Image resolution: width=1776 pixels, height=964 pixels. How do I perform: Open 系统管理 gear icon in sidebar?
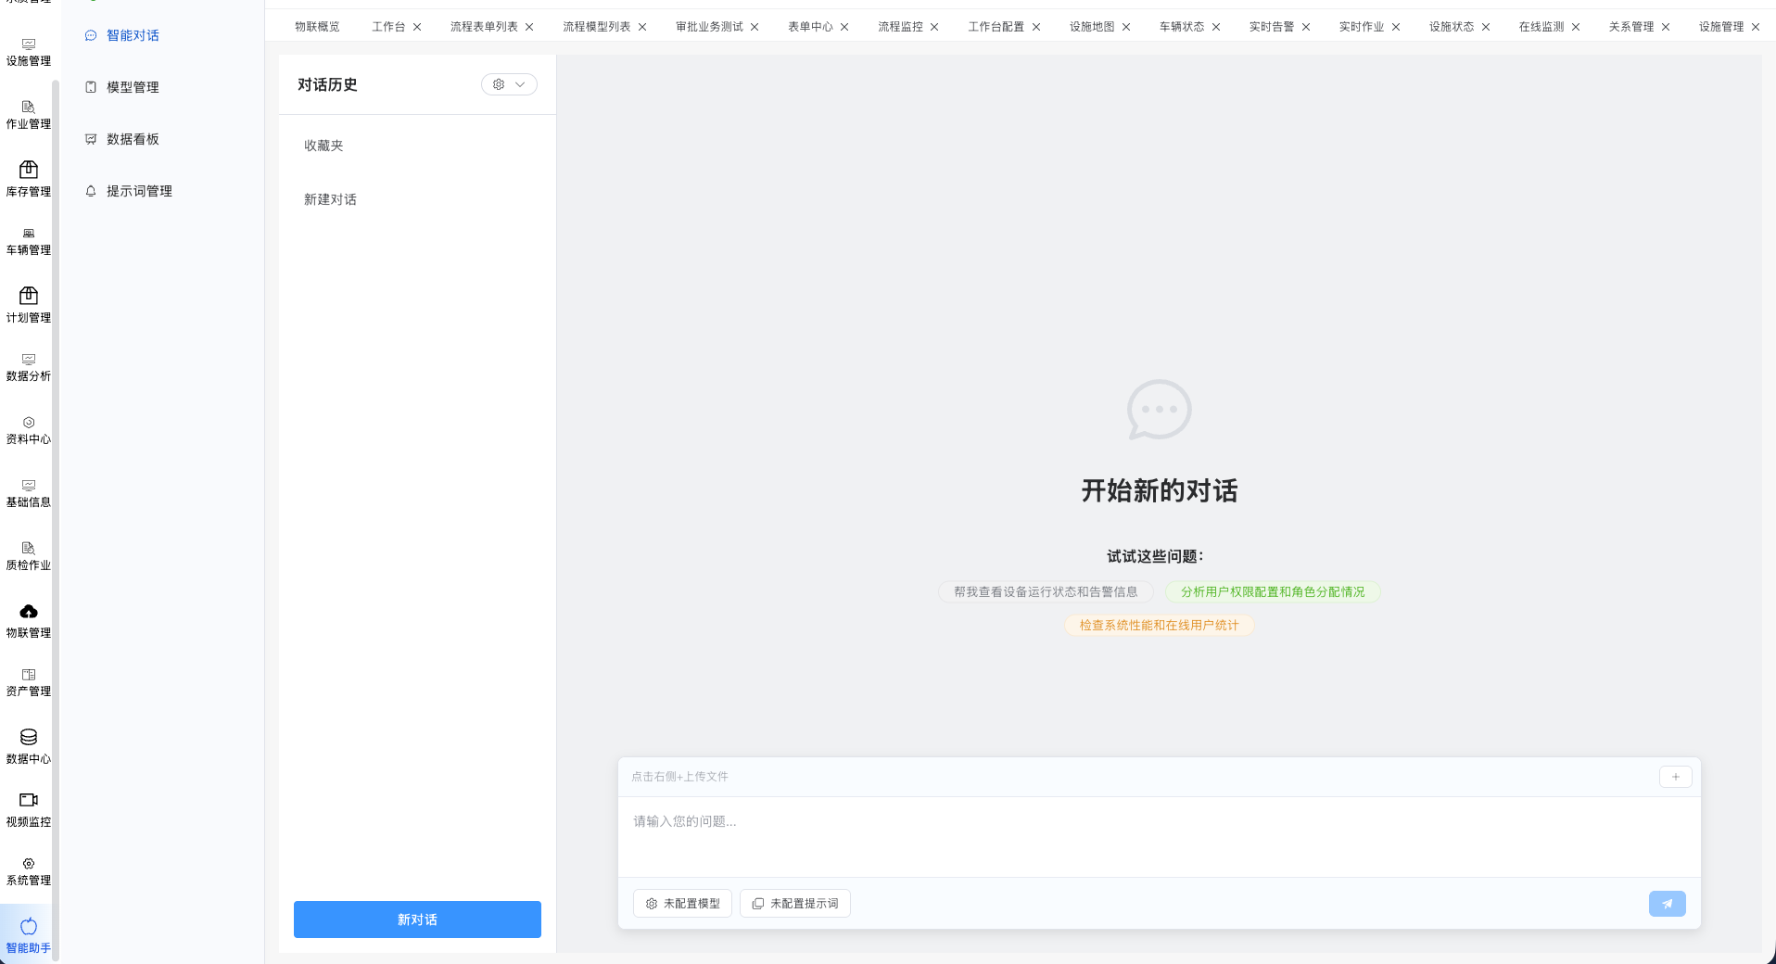point(29,871)
